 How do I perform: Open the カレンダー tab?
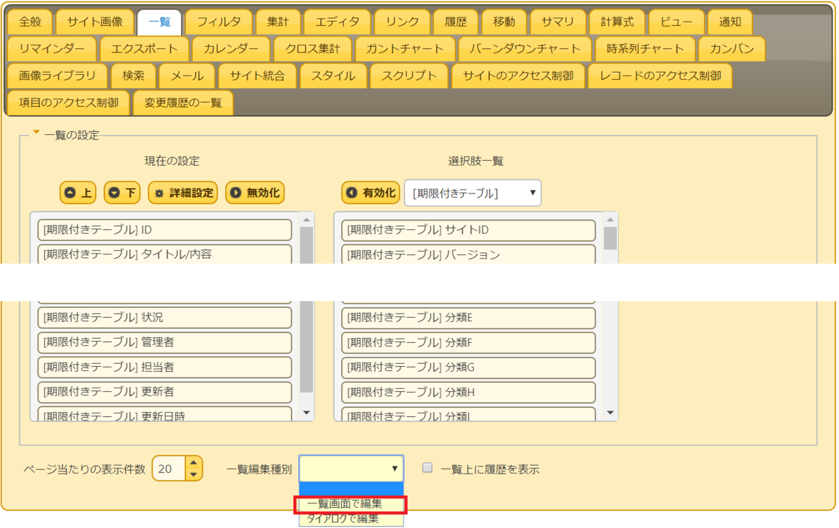click(x=231, y=49)
